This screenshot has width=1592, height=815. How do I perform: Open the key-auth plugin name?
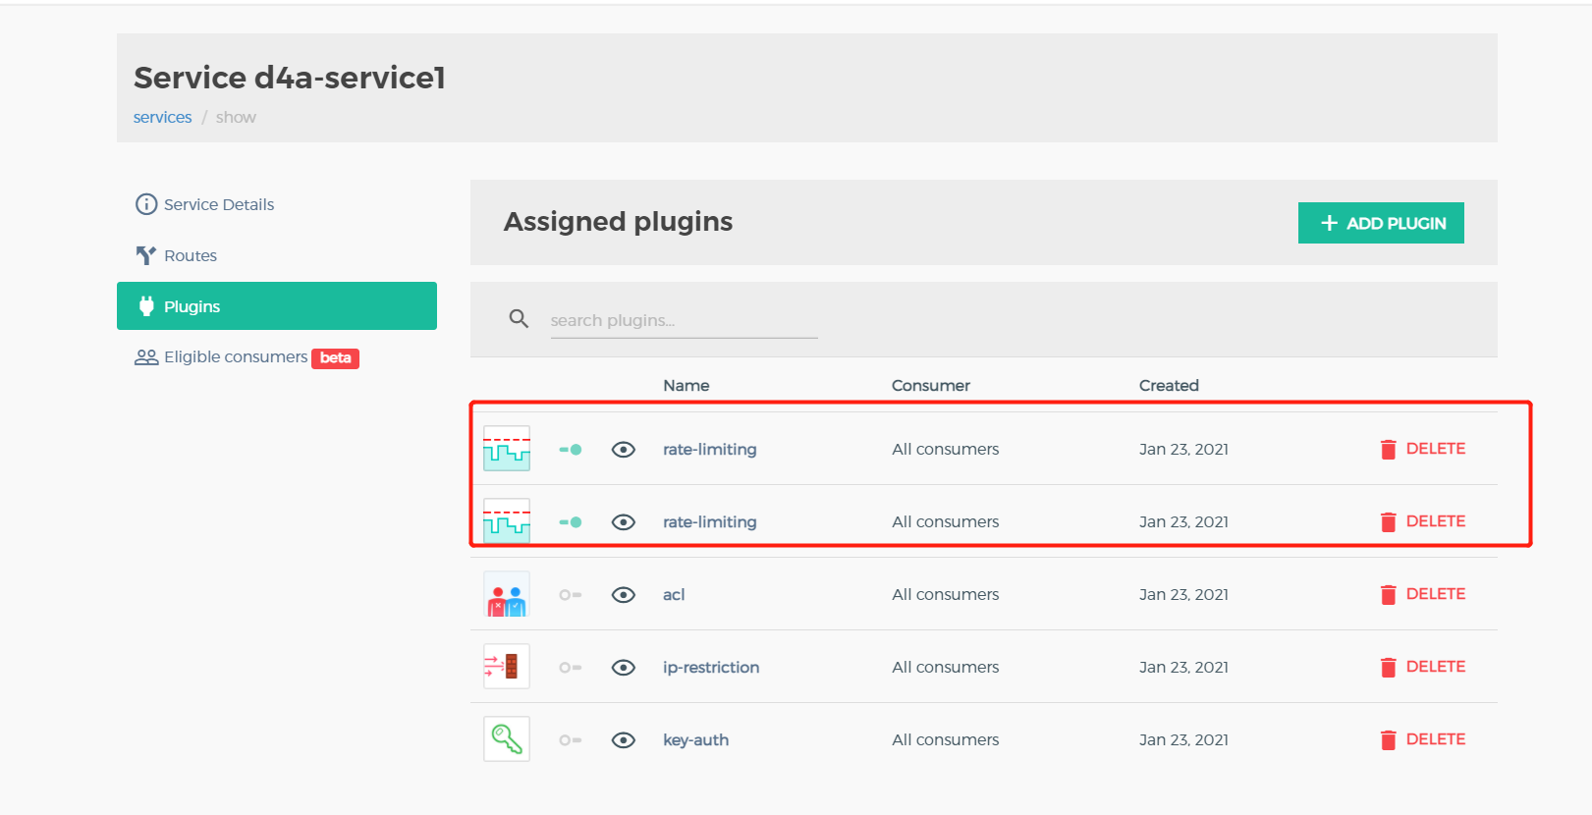[x=696, y=739]
